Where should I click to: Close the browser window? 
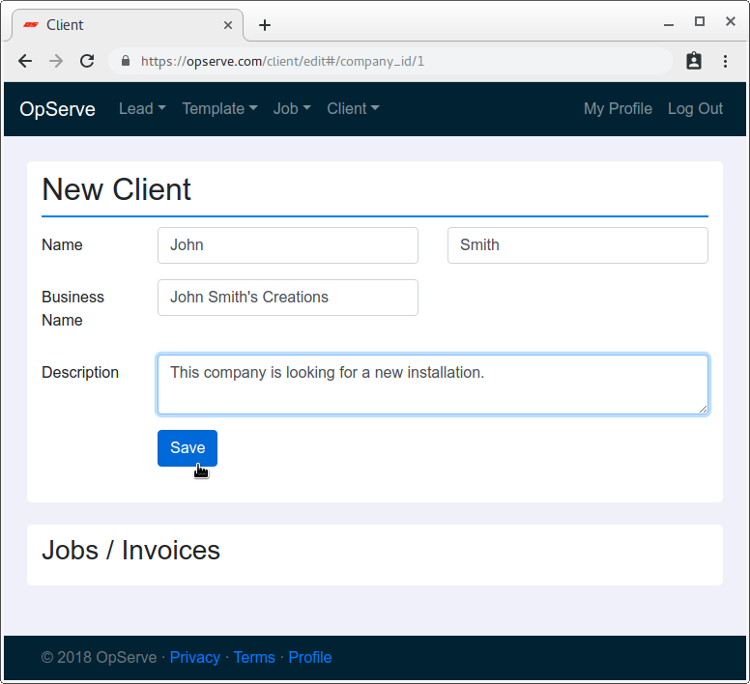(730, 21)
